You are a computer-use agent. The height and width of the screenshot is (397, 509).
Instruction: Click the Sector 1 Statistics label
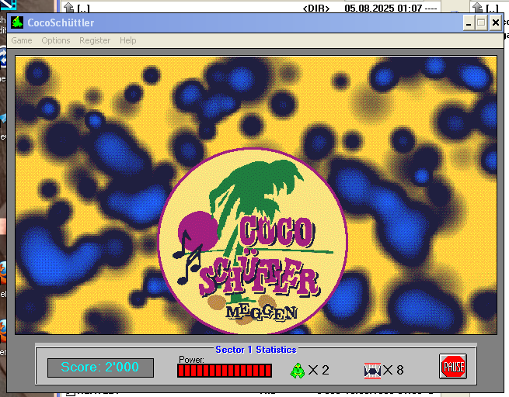coord(256,350)
